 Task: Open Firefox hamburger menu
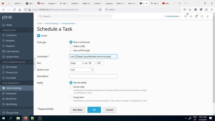(212, 10)
